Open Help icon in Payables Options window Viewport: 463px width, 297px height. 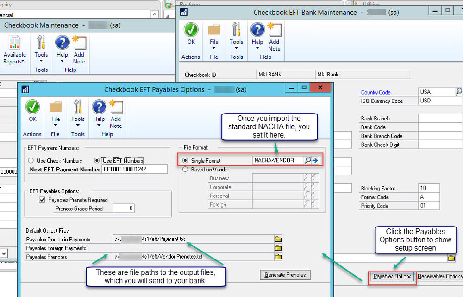click(x=99, y=107)
